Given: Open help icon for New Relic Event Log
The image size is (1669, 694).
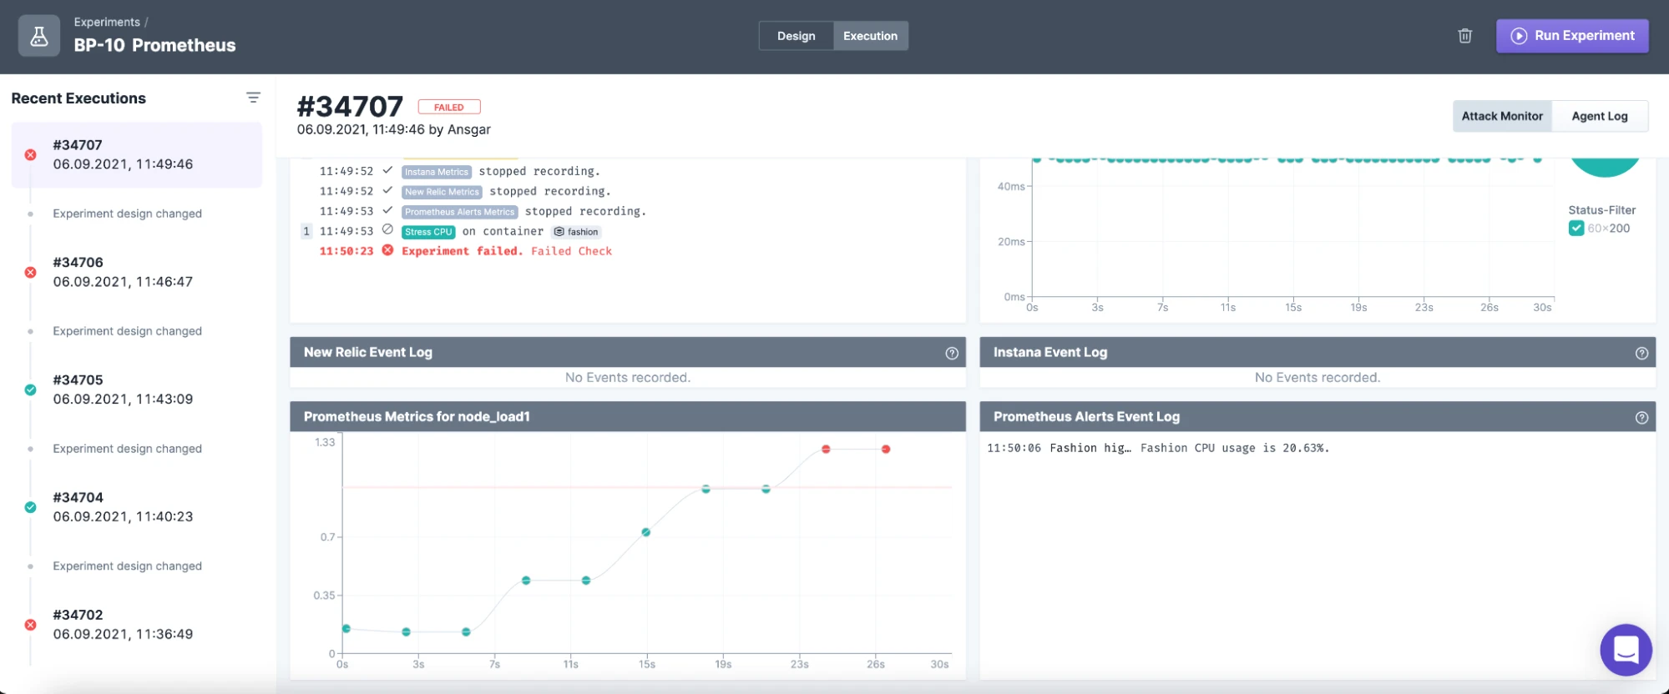Looking at the screenshot, I should (x=952, y=353).
